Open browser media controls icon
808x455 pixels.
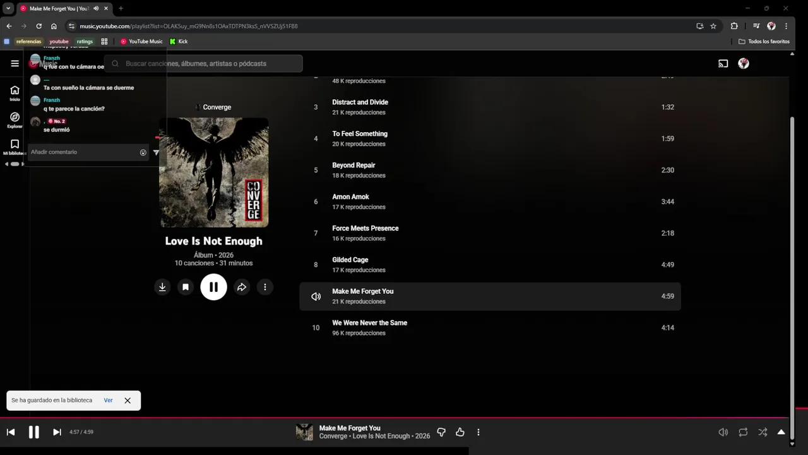coord(756,26)
